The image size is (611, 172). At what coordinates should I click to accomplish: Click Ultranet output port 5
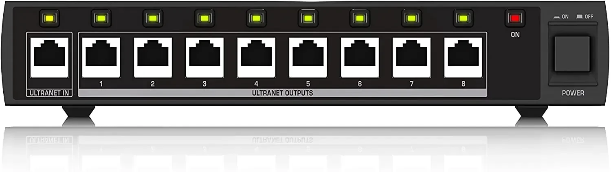click(308, 57)
